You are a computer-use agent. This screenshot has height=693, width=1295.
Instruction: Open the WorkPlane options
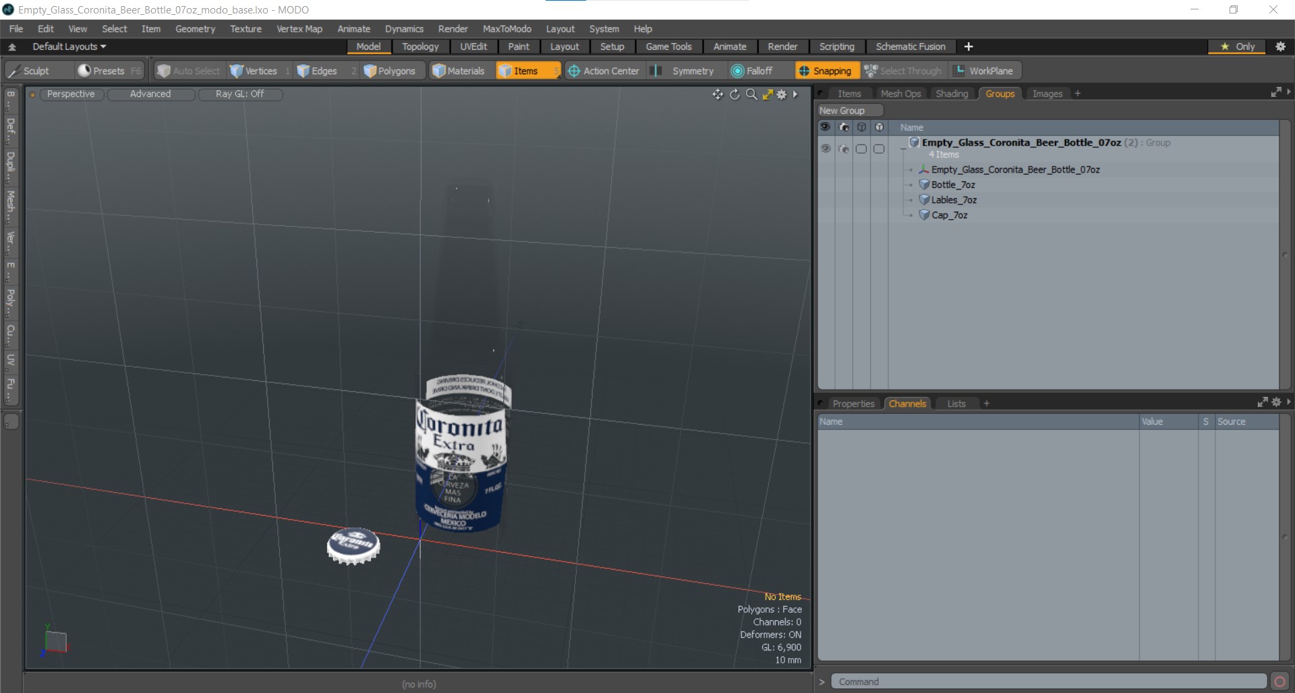985,71
